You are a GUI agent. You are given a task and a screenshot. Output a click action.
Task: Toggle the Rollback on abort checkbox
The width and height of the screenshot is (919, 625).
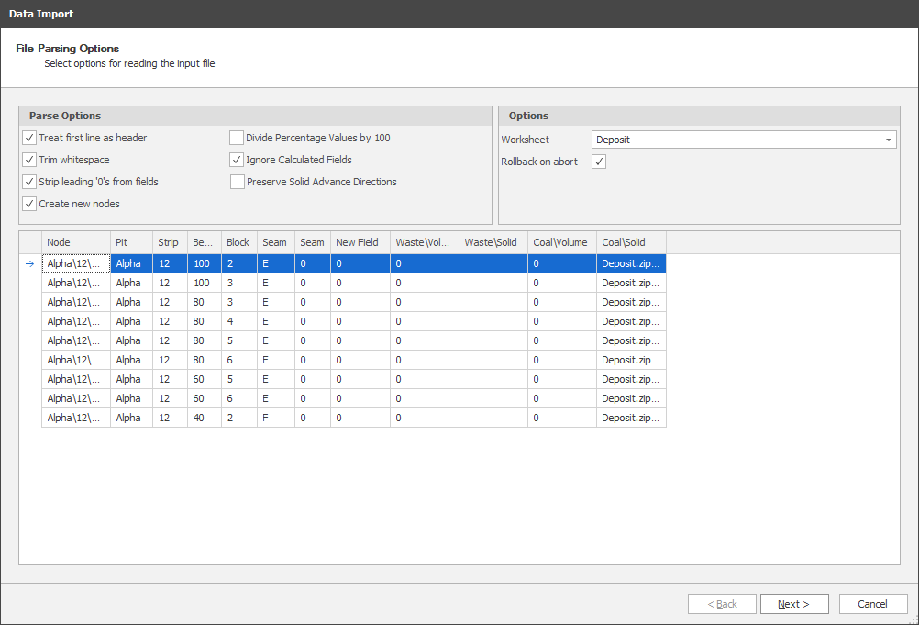pyautogui.click(x=599, y=162)
